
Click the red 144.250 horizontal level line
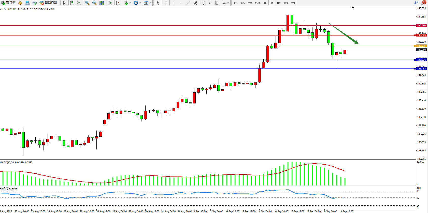204,26
